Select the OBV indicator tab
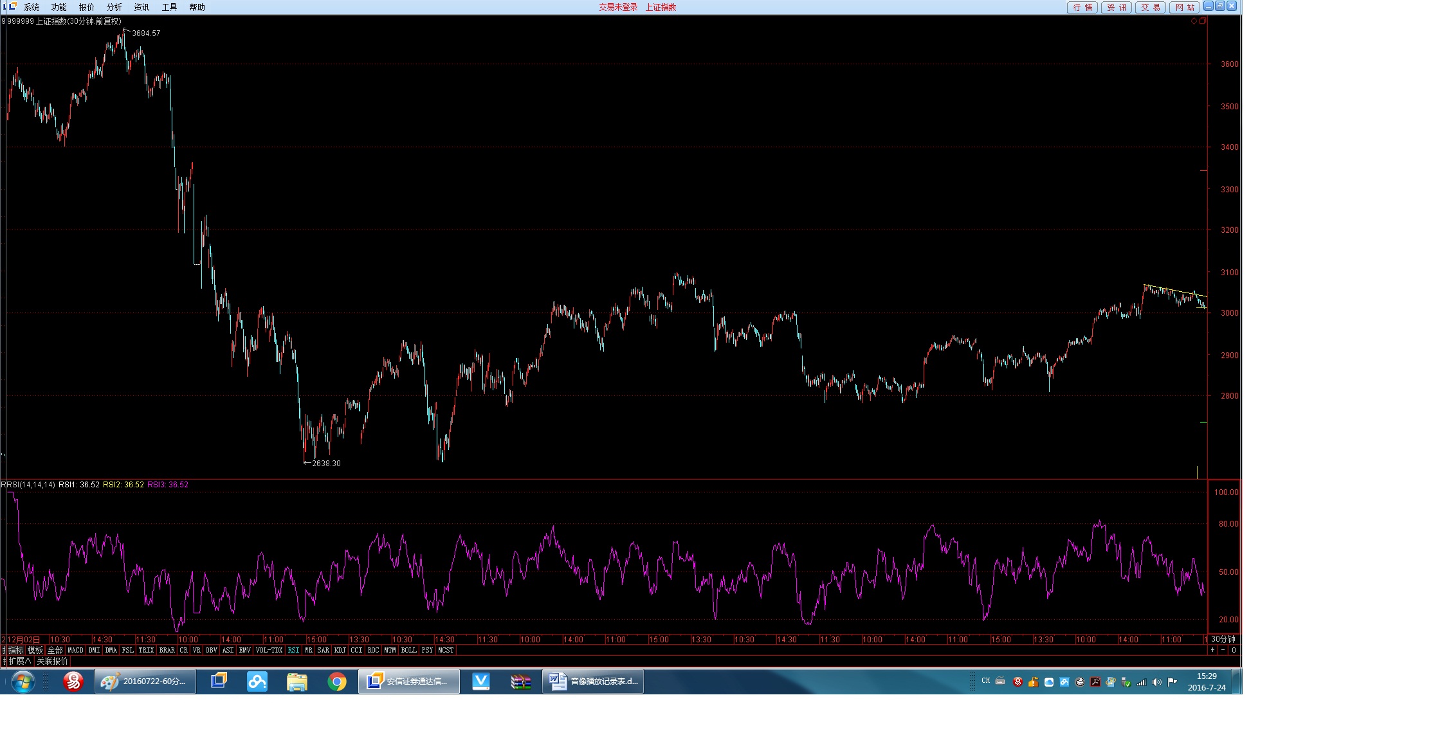Viewport: 1451px width, 731px height. [211, 650]
